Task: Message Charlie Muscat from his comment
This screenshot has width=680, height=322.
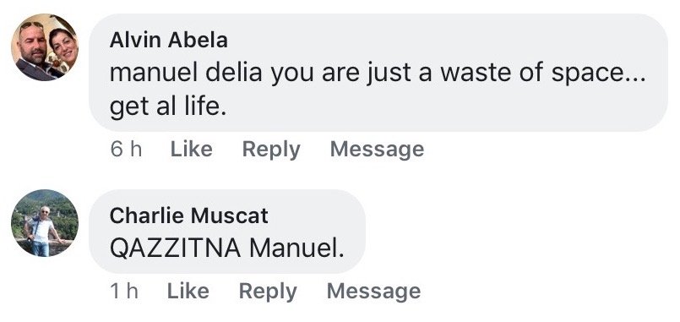Action: (x=373, y=292)
